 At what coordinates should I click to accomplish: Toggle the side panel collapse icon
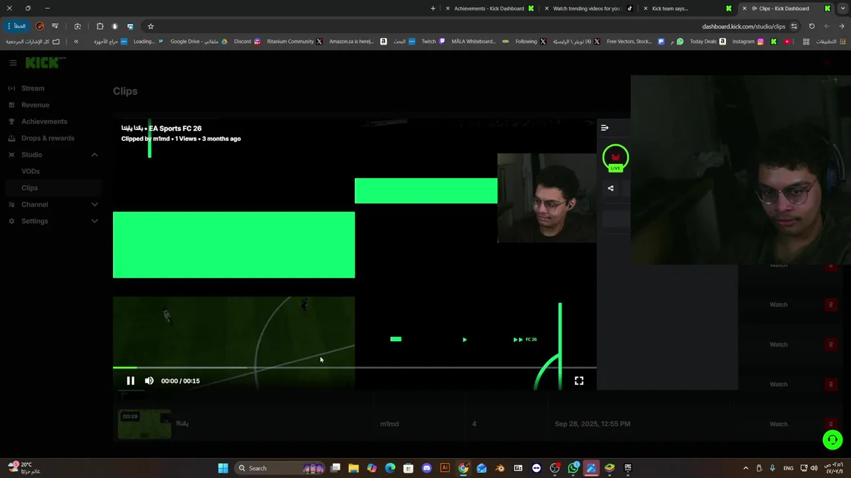click(x=604, y=127)
